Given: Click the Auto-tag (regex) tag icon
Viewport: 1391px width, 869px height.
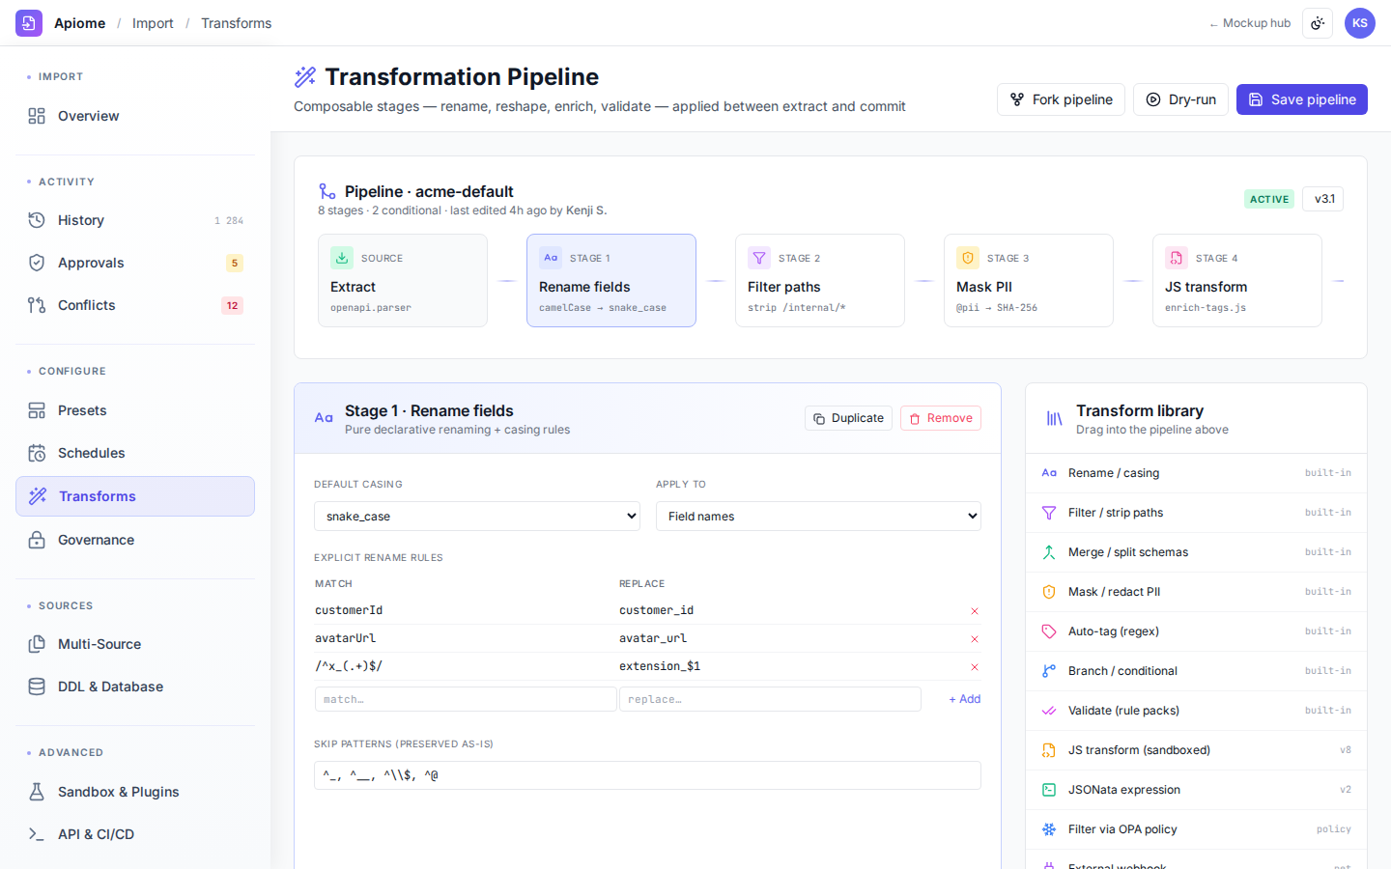Looking at the screenshot, I should 1049,631.
